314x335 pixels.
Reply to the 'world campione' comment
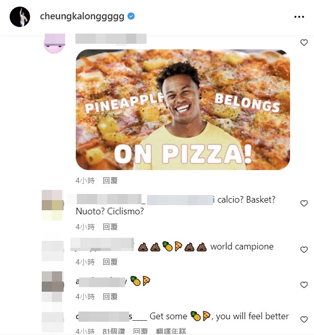pyautogui.click(x=110, y=262)
